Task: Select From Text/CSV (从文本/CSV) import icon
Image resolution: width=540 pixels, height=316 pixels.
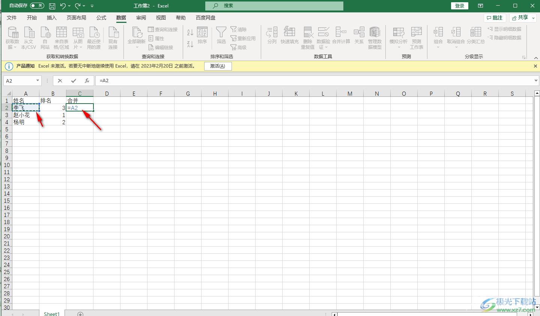Action: [29, 38]
